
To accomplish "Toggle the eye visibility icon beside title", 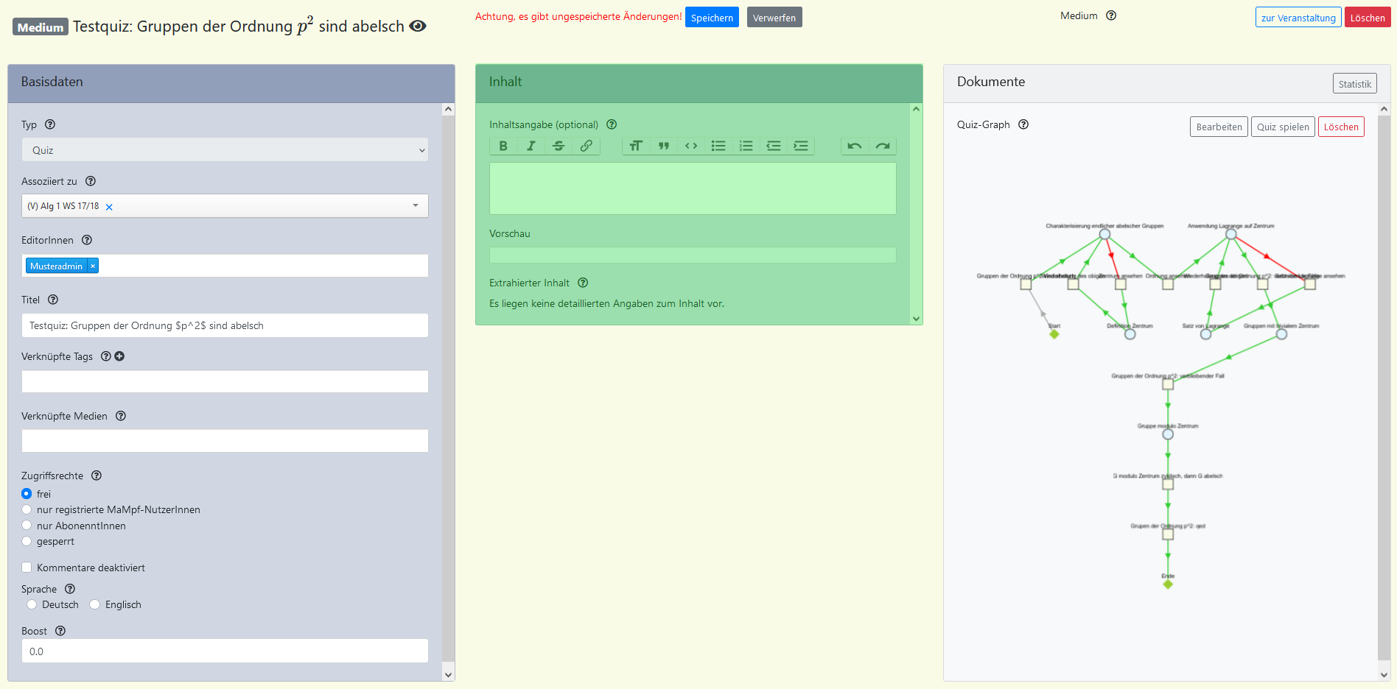I will (x=418, y=26).
